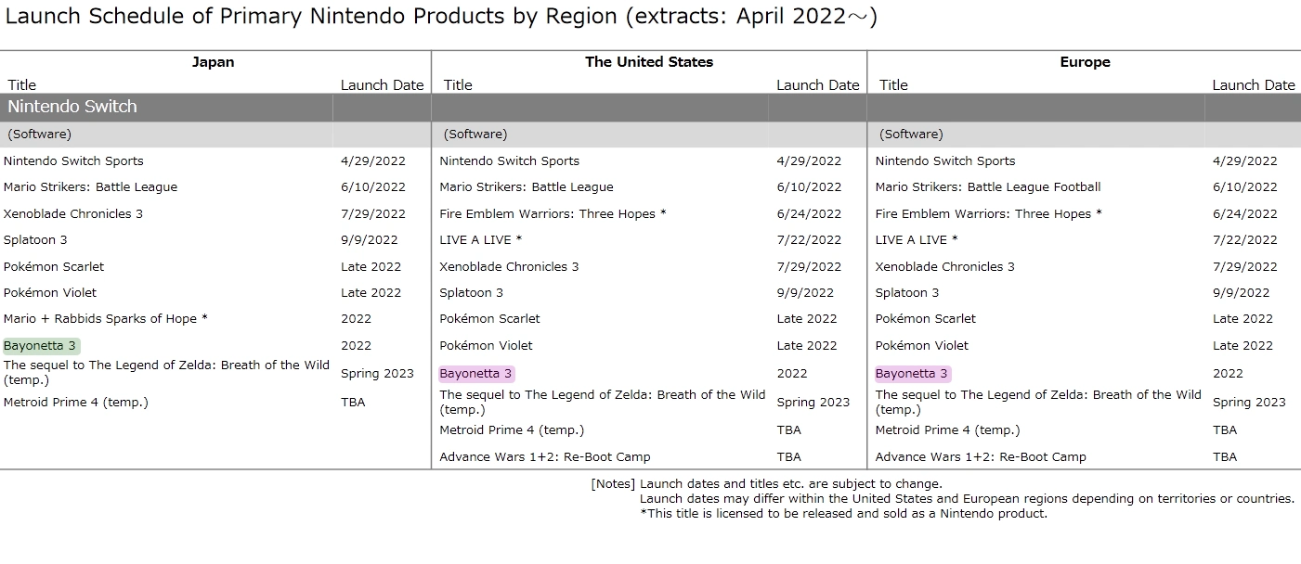Click Xenoblade Chronicles 3 in United States column
This screenshot has height=564, width=1301.
[x=509, y=267]
